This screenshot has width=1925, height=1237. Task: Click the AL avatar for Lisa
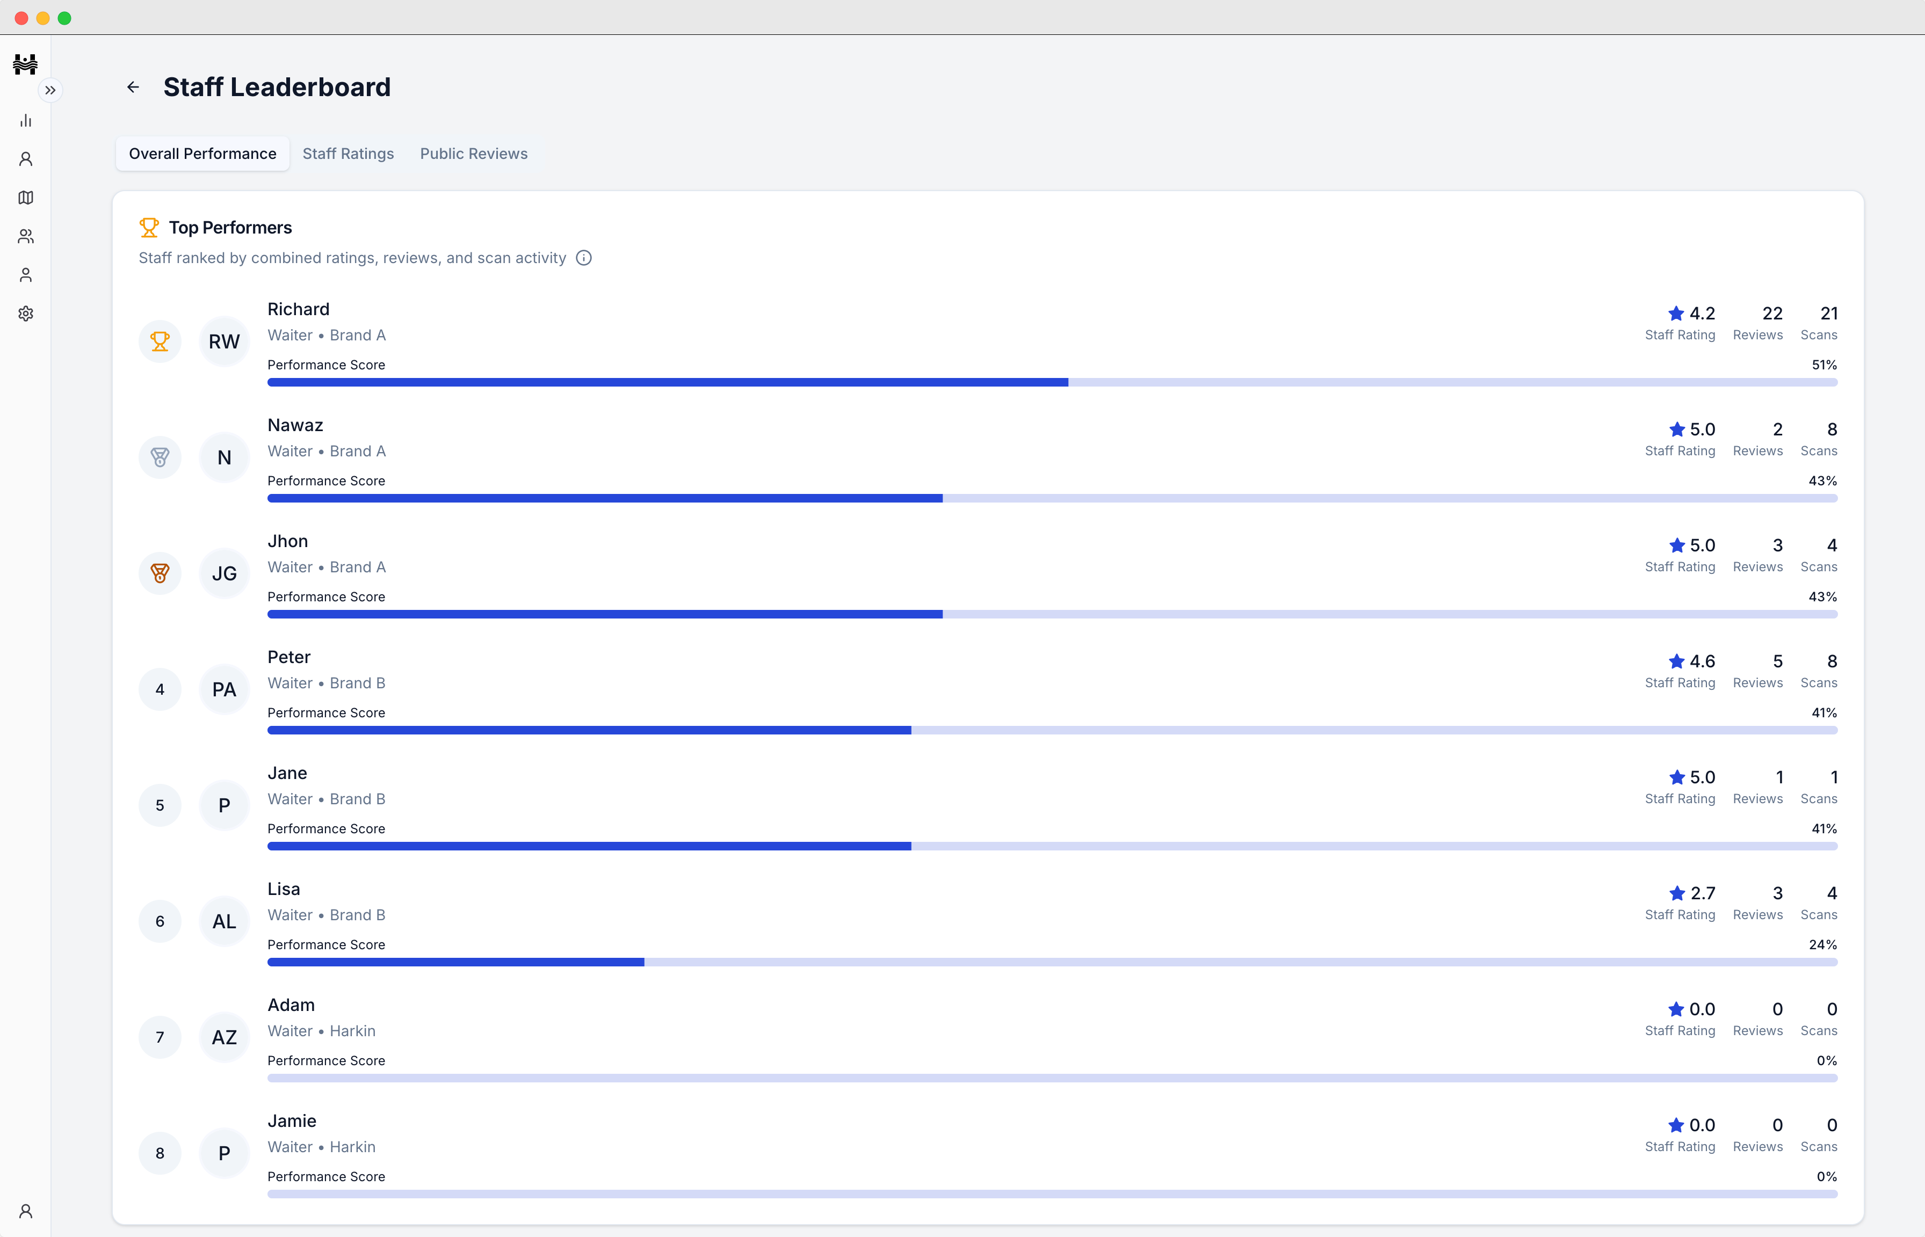(x=224, y=921)
